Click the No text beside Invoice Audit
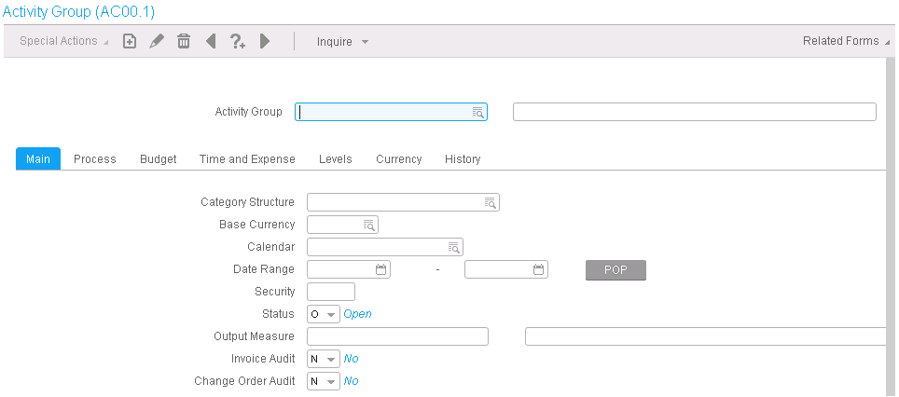 [x=351, y=359]
